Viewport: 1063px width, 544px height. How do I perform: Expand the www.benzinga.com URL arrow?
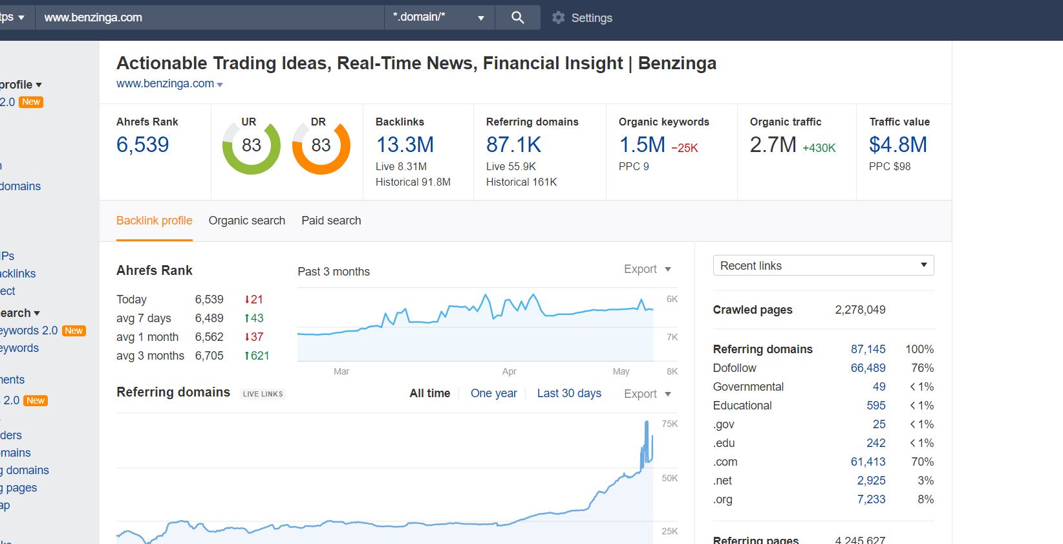point(220,85)
